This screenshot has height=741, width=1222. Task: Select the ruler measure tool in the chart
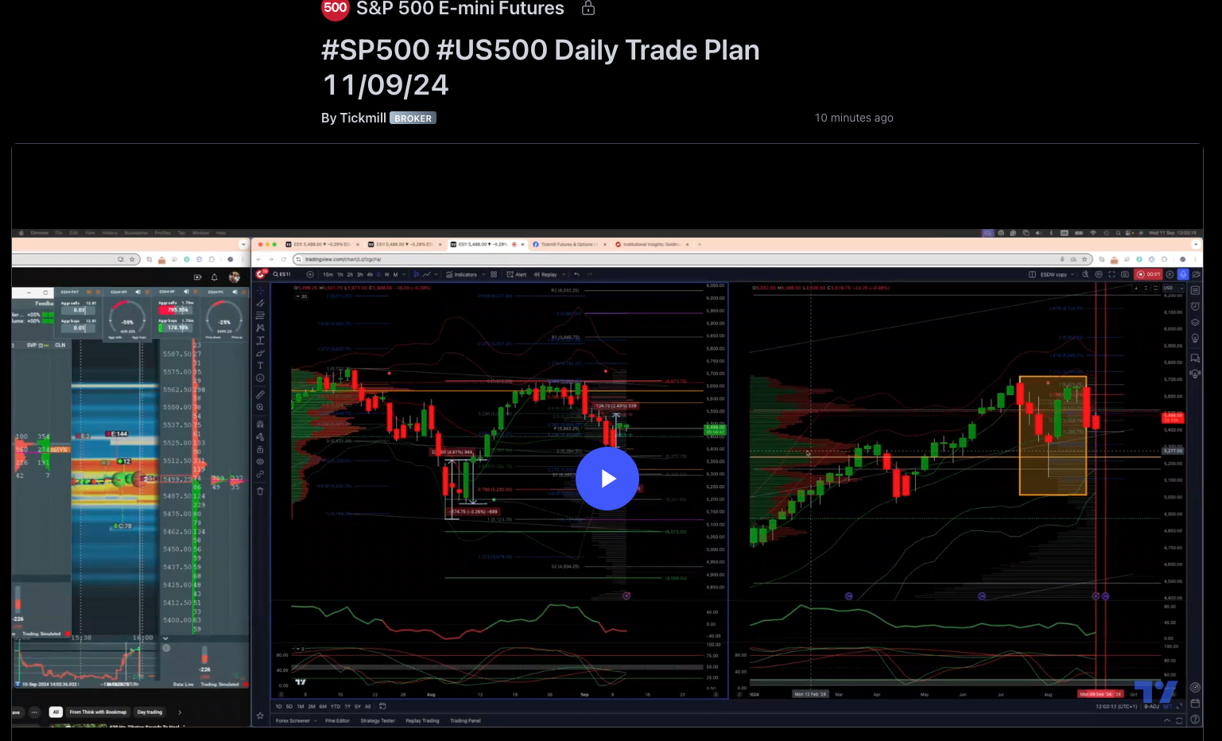[x=260, y=394]
